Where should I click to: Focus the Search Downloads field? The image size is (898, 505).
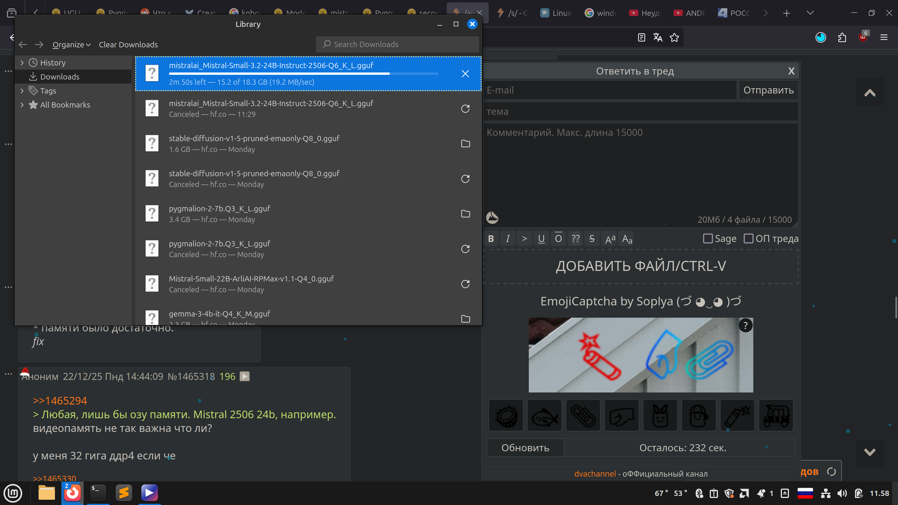click(398, 44)
